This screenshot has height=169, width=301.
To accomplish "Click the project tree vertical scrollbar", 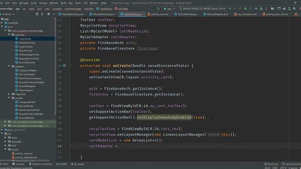I will click(x=55, y=66).
